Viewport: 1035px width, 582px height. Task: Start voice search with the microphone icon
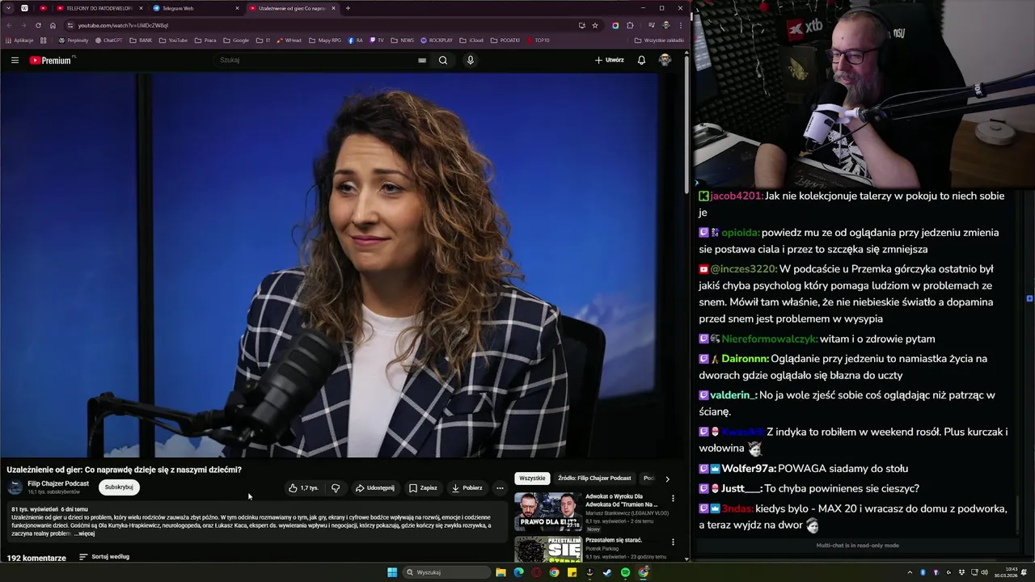(x=470, y=60)
